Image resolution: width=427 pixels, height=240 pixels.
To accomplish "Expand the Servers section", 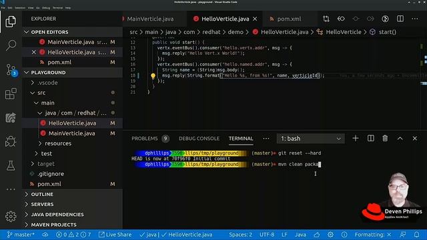I will click(73, 204).
